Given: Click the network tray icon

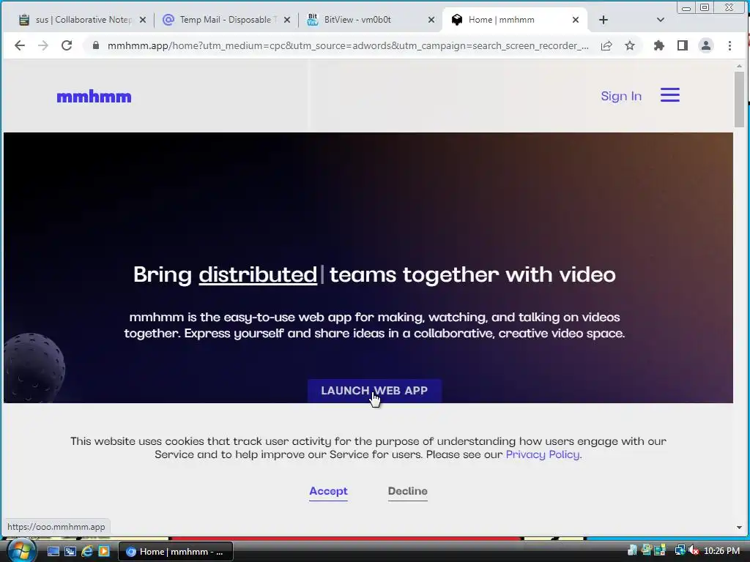Looking at the screenshot, I should click(680, 550).
